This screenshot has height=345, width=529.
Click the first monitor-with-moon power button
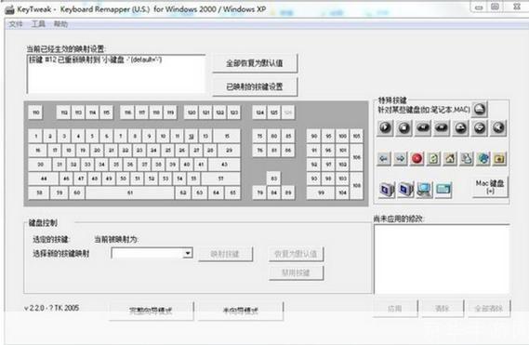[387, 190]
